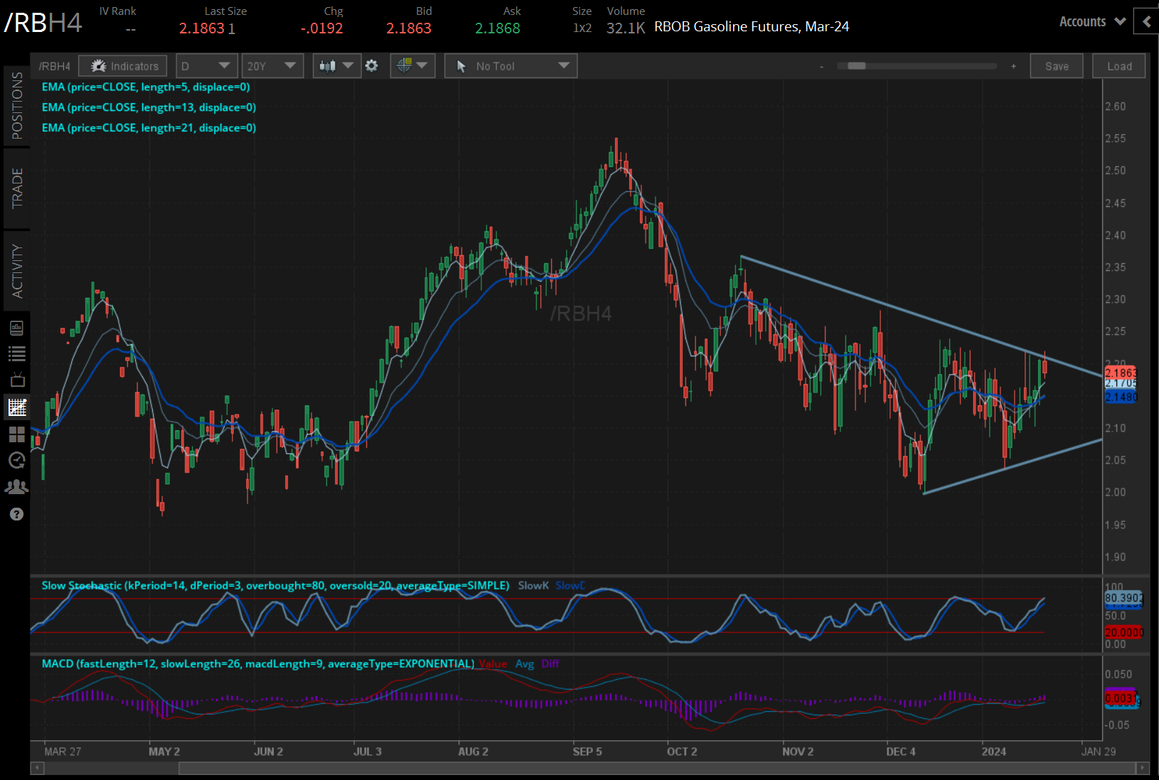Viewport: 1159px width, 780px height.
Task: Switch to the ACTIVITY side tab
Action: pos(17,271)
